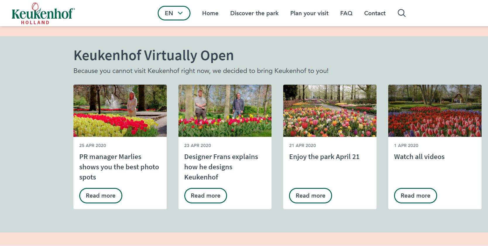Click the 'Keukenhof Virtually Open' heading

154,55
